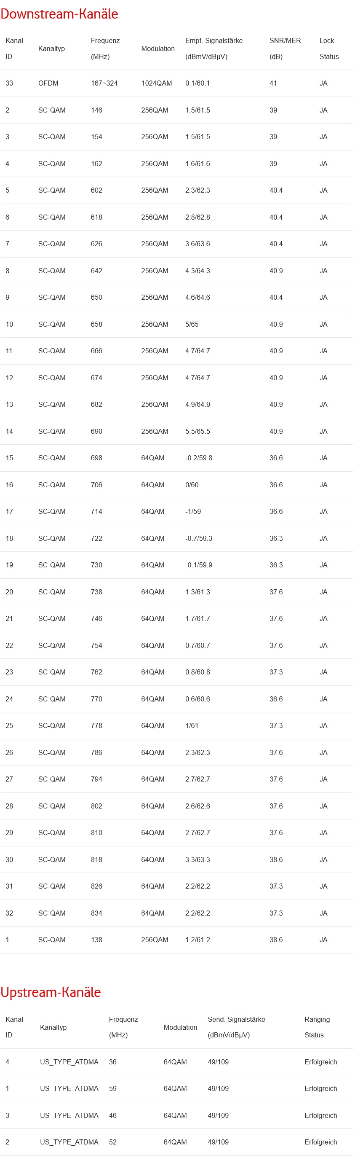Click SNR value 36.3 for channel 19
Image resolution: width=363 pixels, height=1163 pixels.
[276, 565]
